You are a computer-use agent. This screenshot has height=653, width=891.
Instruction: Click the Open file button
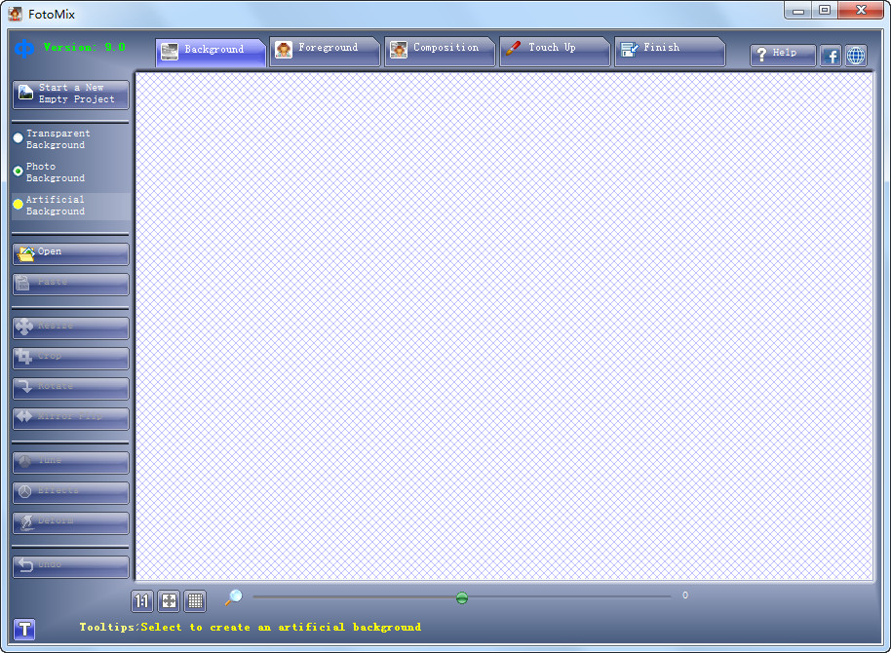click(x=70, y=254)
